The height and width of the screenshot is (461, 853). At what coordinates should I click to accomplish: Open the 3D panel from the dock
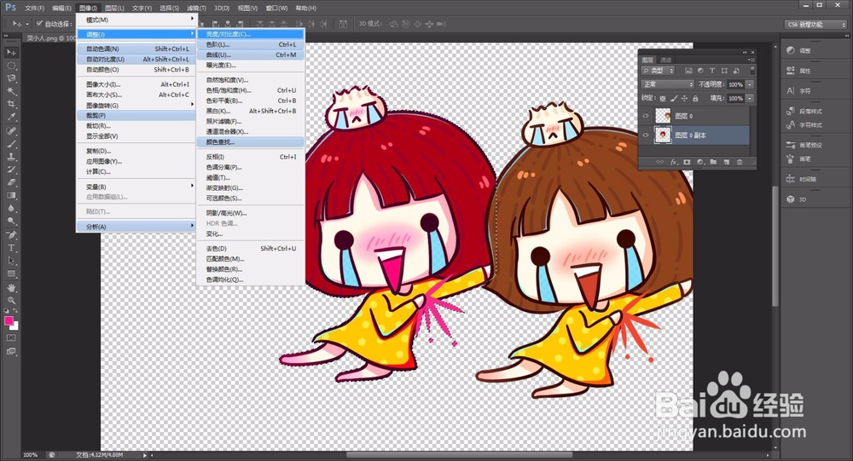coord(797,199)
